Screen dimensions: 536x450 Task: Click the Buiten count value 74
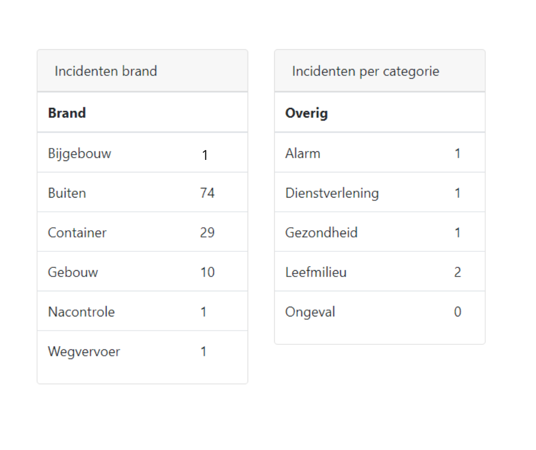207,193
